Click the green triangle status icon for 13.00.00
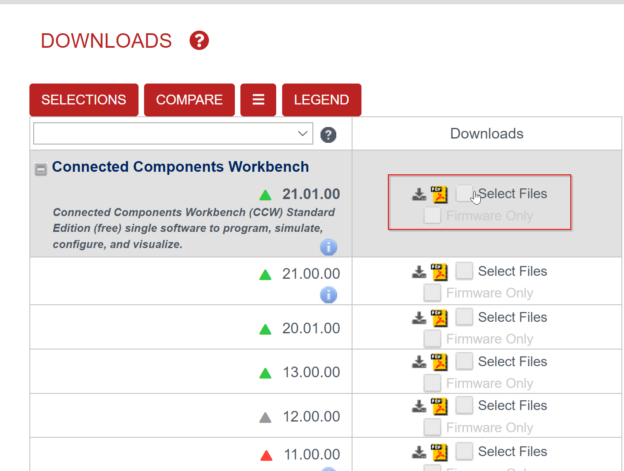This screenshot has height=471, width=624. 266,373
